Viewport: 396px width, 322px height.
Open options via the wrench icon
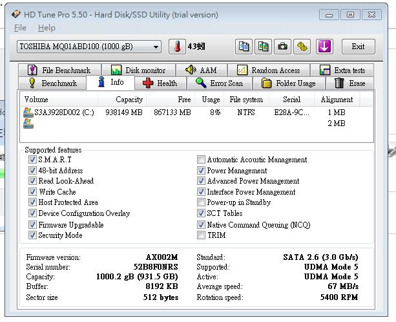[x=302, y=47]
